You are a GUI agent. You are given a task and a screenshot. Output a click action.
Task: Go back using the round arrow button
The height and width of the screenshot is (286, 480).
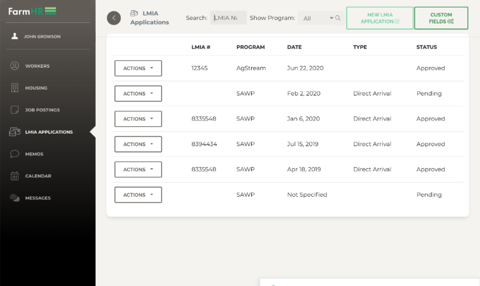coord(114,18)
